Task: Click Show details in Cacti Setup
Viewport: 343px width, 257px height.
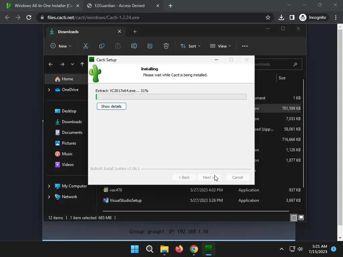Action: coord(111,106)
